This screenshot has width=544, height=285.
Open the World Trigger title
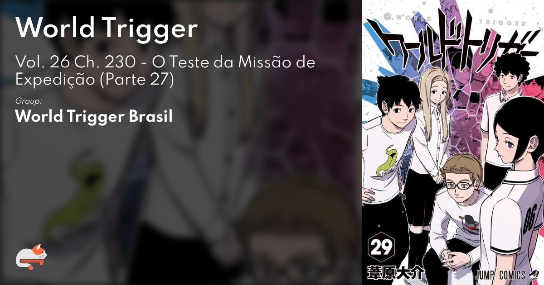tap(107, 28)
